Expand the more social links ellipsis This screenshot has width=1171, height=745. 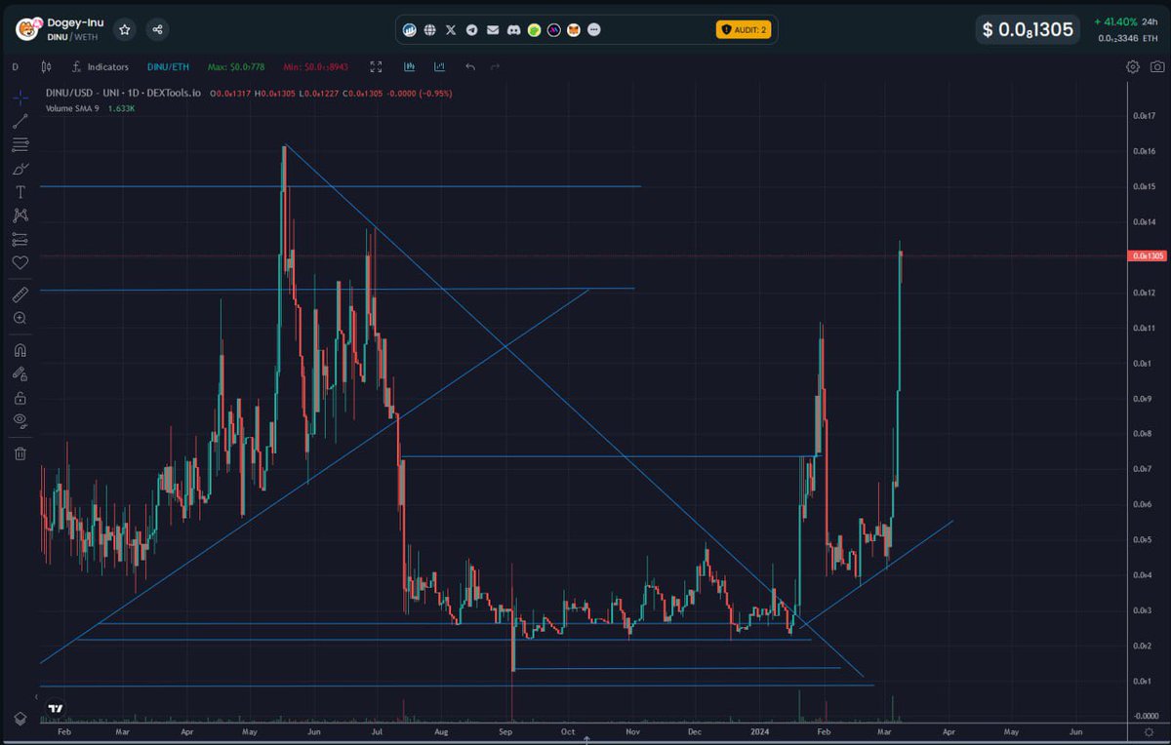click(x=593, y=29)
